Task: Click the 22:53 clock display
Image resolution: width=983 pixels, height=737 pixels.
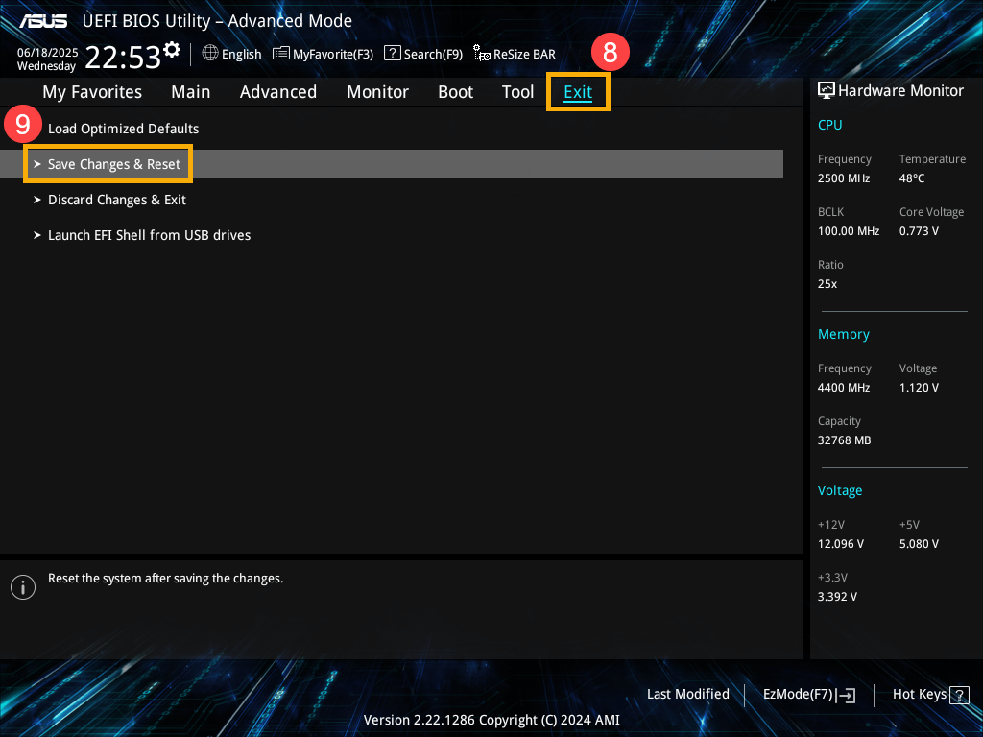Action: click(123, 57)
